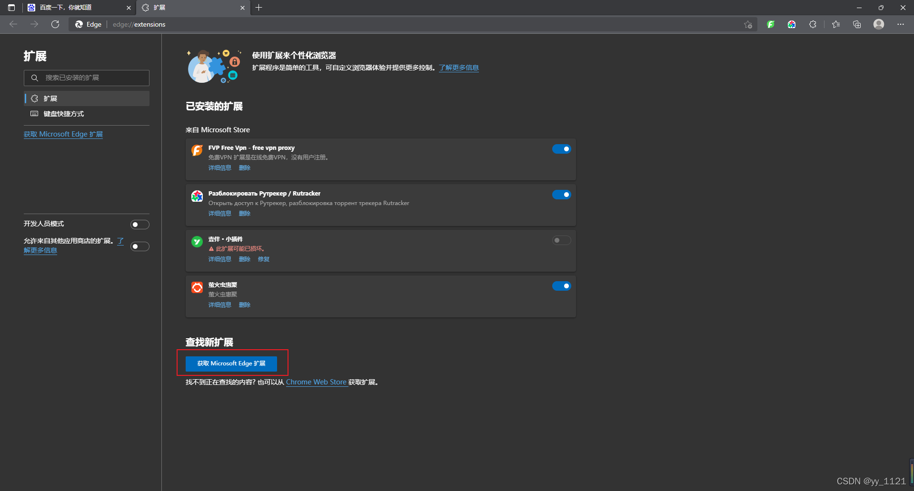Image resolution: width=914 pixels, height=491 pixels.
Task: Click 删除 for Rutracker extension
Action: (x=245, y=213)
